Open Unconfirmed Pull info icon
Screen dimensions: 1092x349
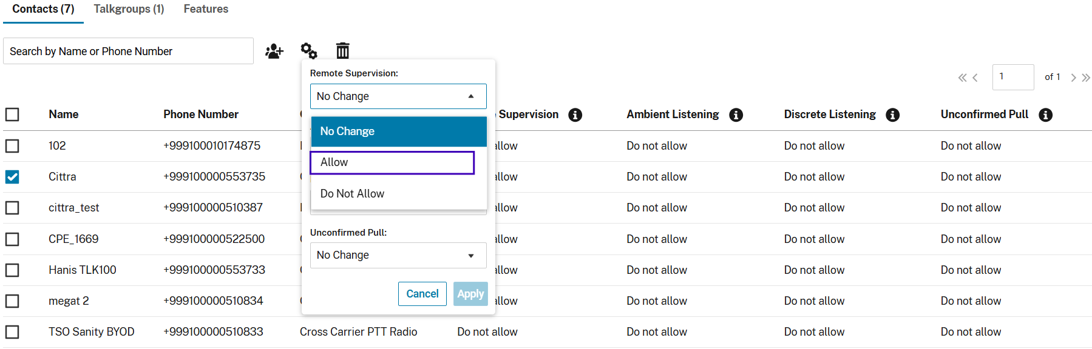coord(1046,115)
